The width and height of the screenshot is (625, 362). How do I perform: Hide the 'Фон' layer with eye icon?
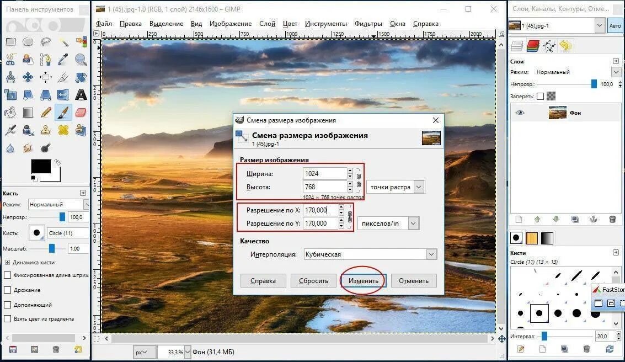tap(520, 113)
